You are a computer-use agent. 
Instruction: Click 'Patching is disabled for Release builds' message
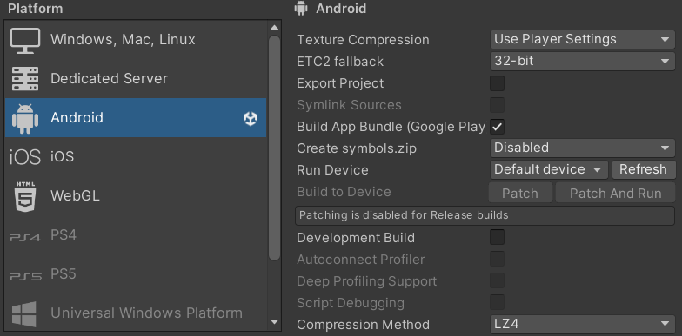pos(485,215)
